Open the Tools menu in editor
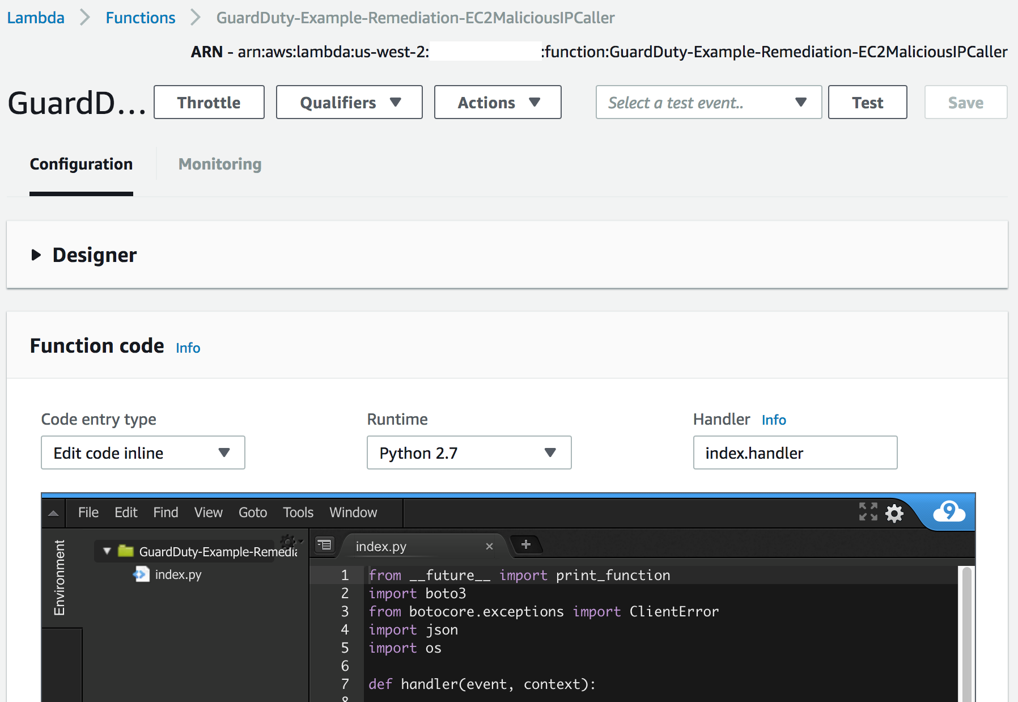1018x702 pixels. (x=298, y=513)
